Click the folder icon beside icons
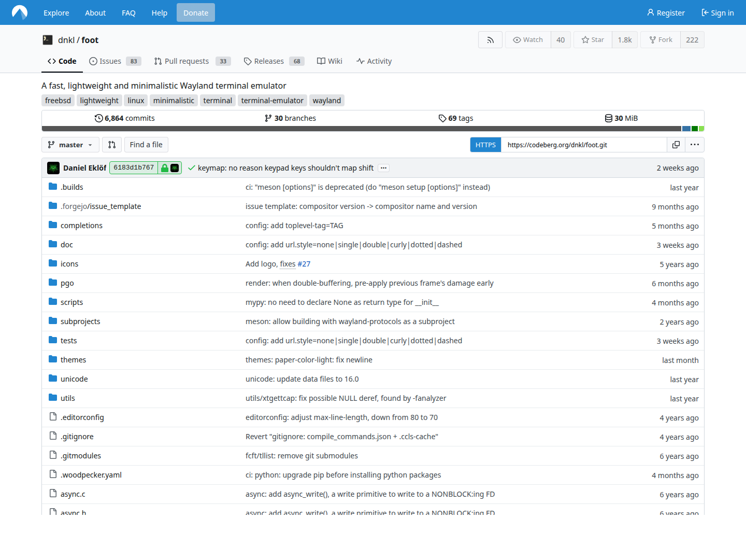 pos(53,263)
